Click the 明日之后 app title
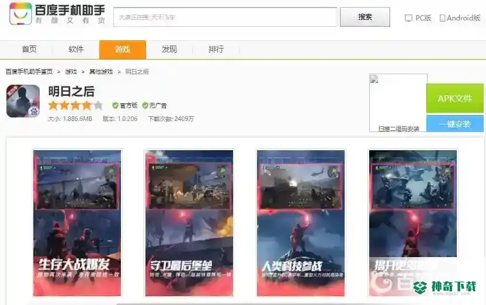Screen dimensions: 486x305 71,91
